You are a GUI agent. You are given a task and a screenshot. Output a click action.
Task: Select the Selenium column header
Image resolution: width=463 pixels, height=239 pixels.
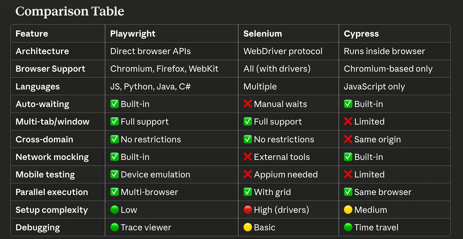pyautogui.click(x=263, y=34)
